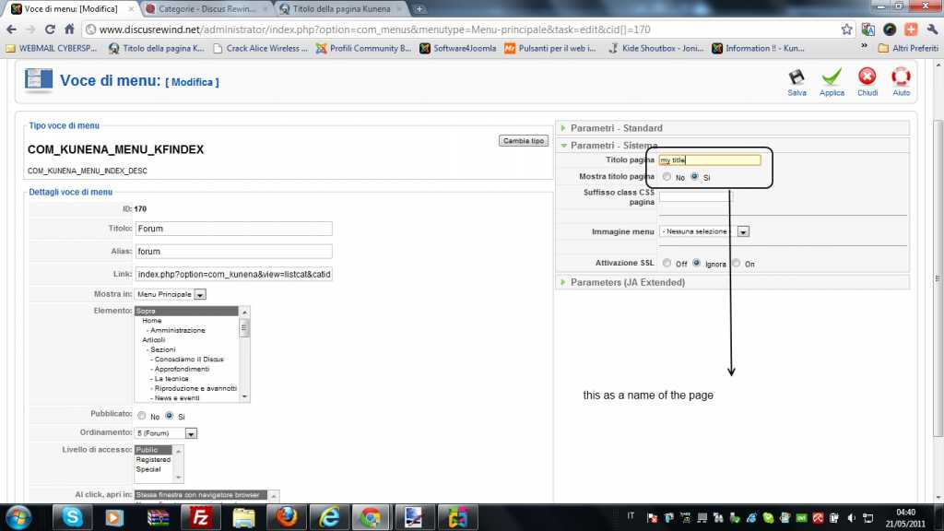The height and width of the screenshot is (531, 944).
Task: Open Firefox from the taskbar
Action: [x=285, y=517]
